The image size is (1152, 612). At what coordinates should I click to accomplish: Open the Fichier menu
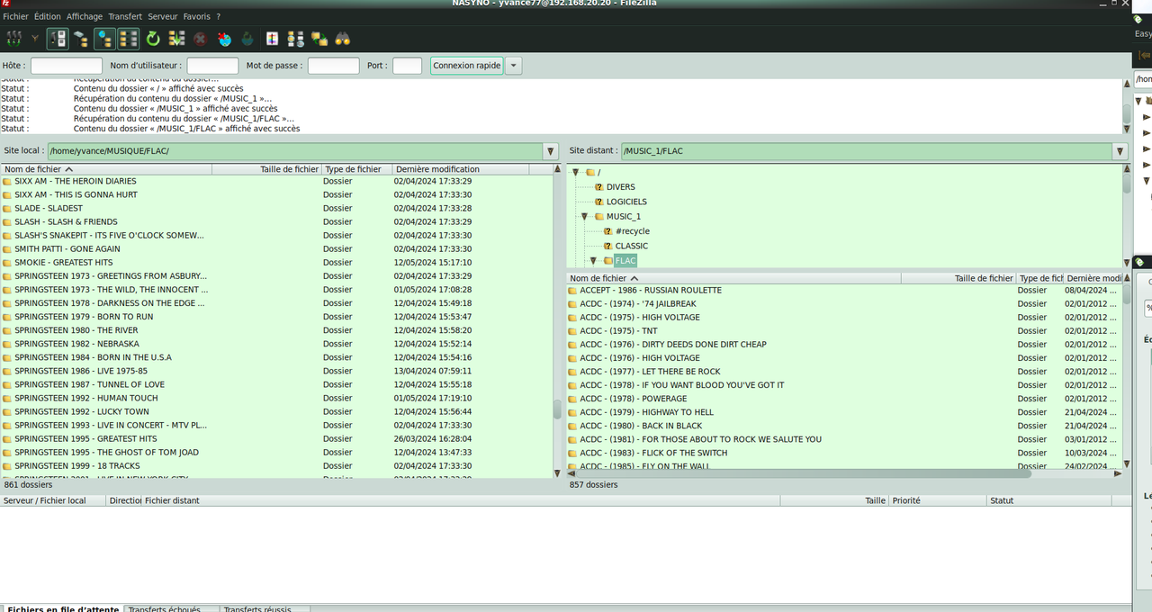(x=15, y=16)
